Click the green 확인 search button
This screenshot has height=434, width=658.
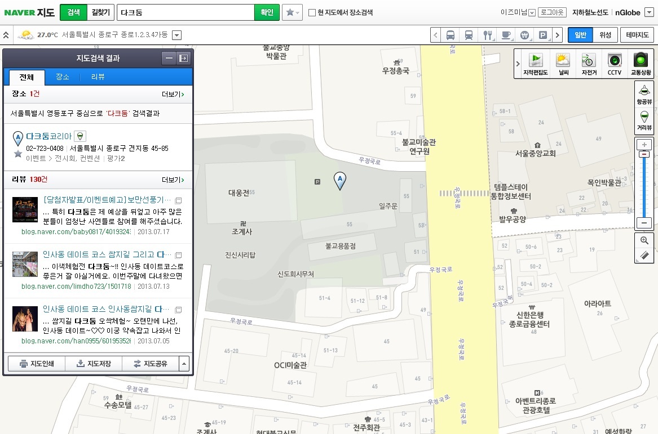[x=267, y=12]
